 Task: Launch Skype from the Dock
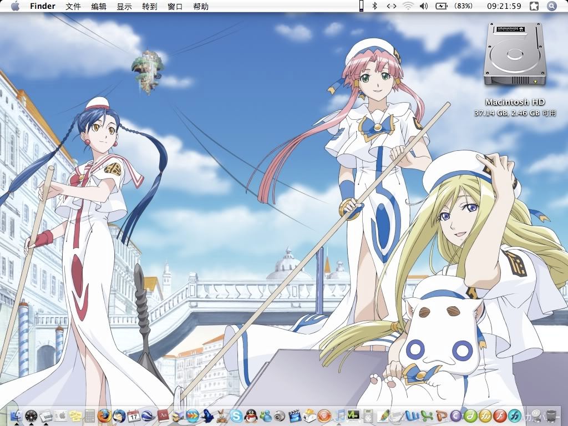tap(236, 416)
